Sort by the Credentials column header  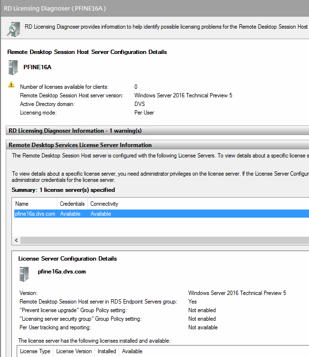(72, 204)
